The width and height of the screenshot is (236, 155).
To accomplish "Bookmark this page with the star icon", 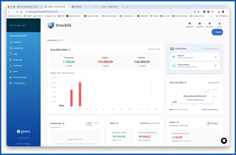I will 199,11.
